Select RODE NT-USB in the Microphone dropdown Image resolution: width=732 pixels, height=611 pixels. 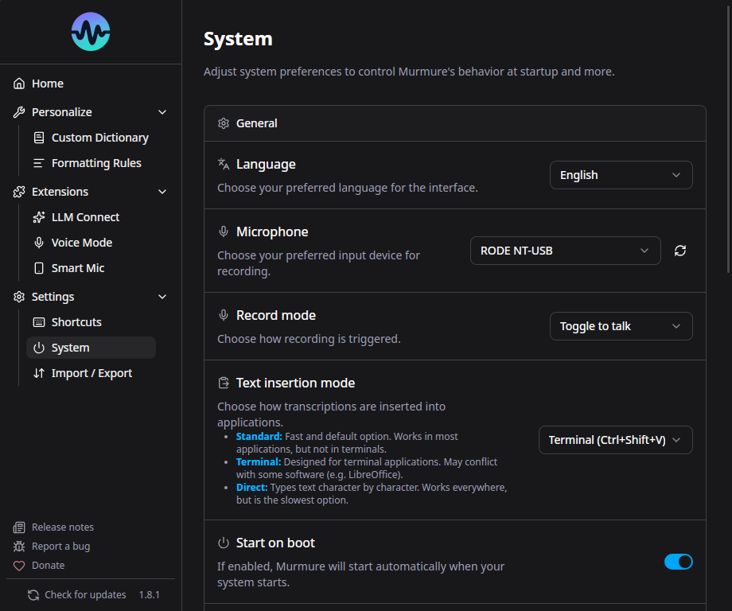565,250
